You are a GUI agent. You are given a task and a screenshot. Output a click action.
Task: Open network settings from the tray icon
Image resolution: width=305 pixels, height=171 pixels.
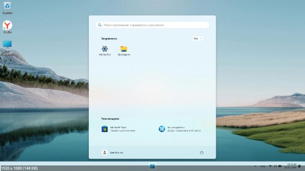click(270, 166)
